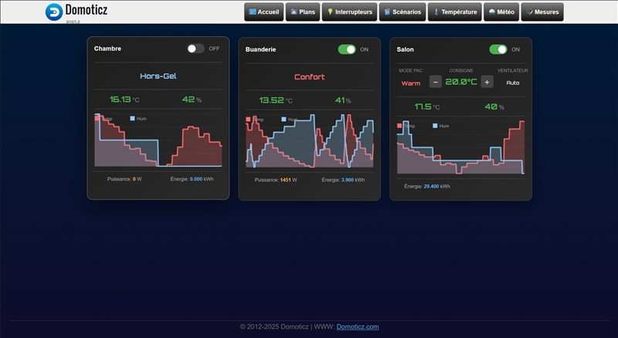Image resolution: width=618 pixels, height=338 pixels.
Task: Turn on the Chambre switch
Action: point(195,49)
